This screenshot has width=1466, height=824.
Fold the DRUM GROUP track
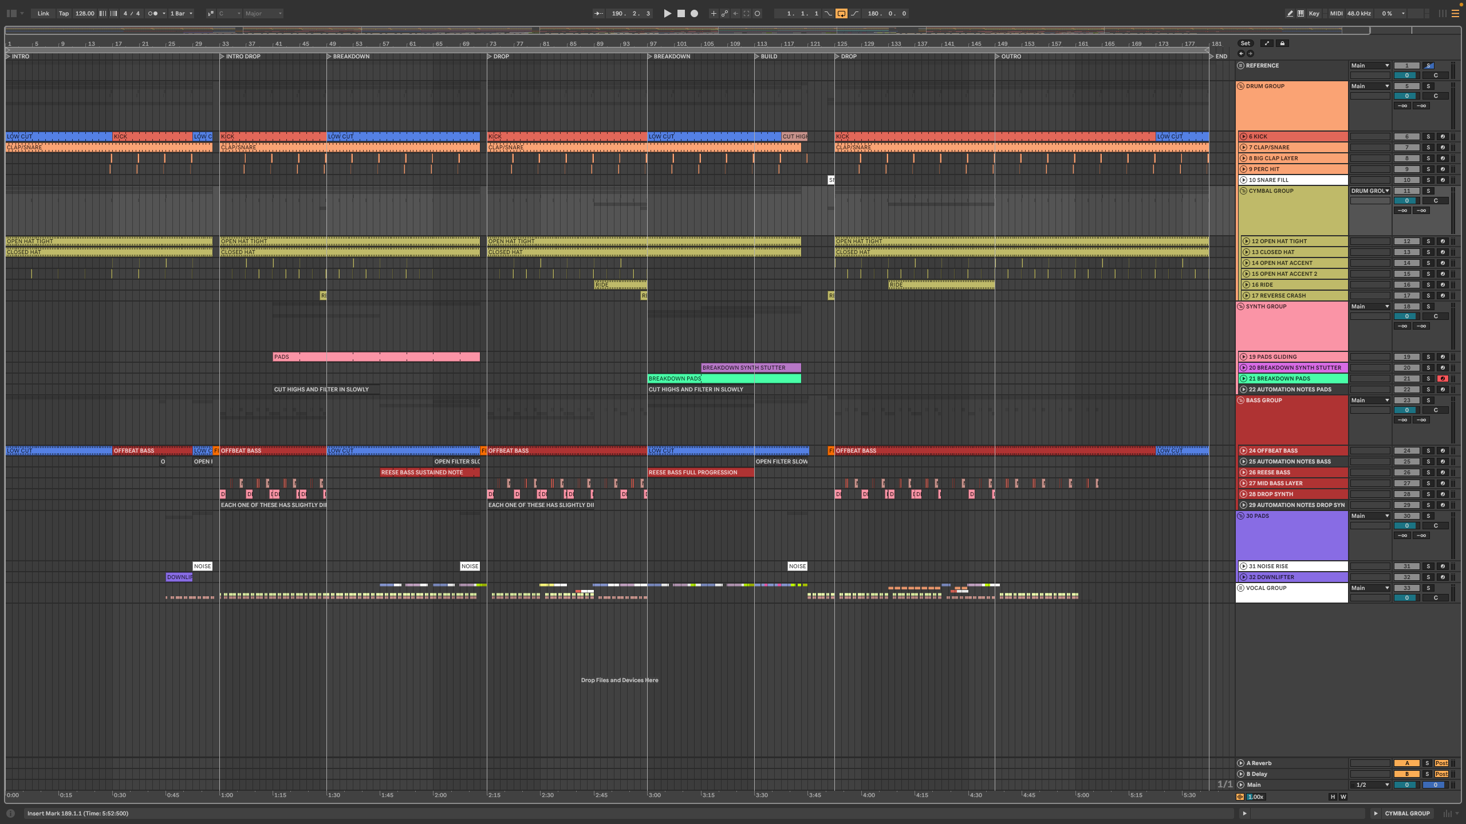click(x=1241, y=86)
